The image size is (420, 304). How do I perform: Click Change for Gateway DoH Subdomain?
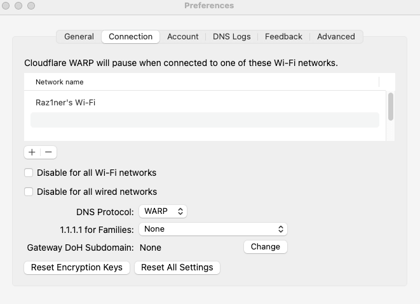(266, 247)
